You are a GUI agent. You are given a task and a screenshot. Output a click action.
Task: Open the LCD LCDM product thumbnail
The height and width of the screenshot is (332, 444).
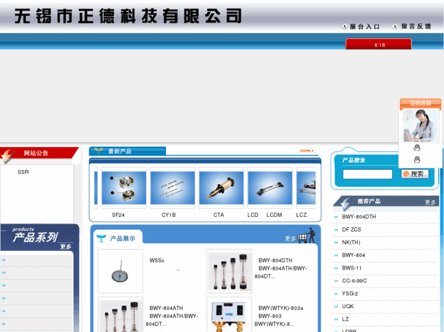[270, 188]
